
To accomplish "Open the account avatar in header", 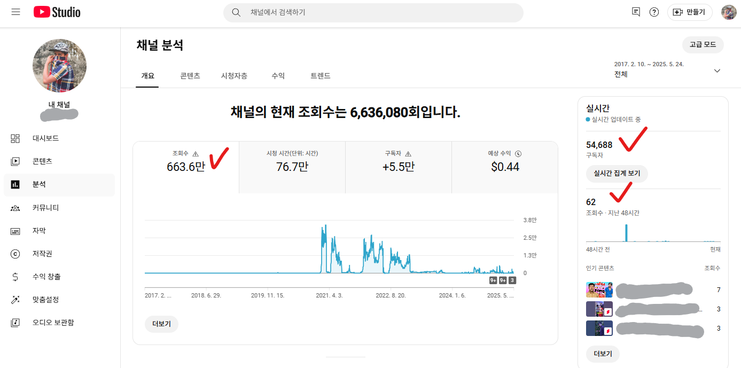I will (x=729, y=12).
